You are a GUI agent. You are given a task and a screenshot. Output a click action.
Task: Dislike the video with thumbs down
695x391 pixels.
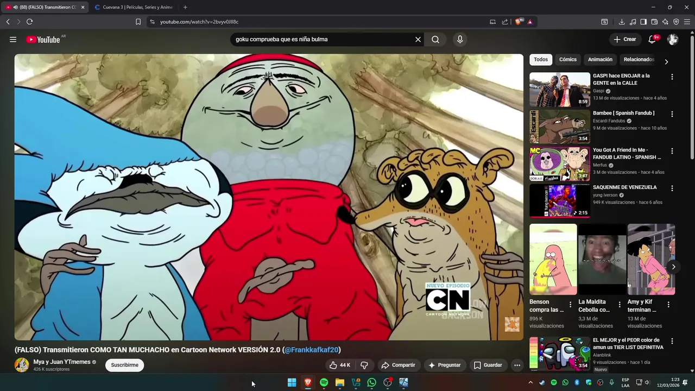click(x=365, y=365)
